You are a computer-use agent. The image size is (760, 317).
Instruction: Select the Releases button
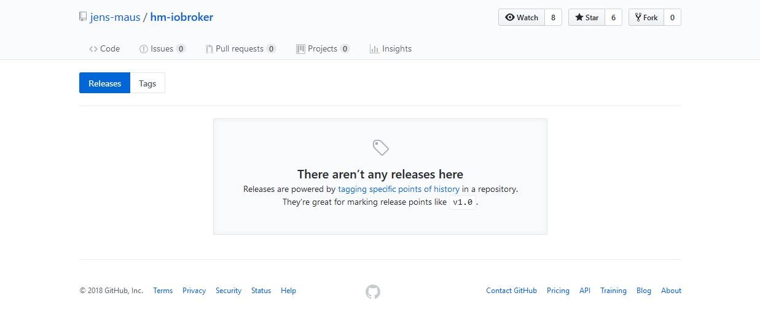pos(104,83)
